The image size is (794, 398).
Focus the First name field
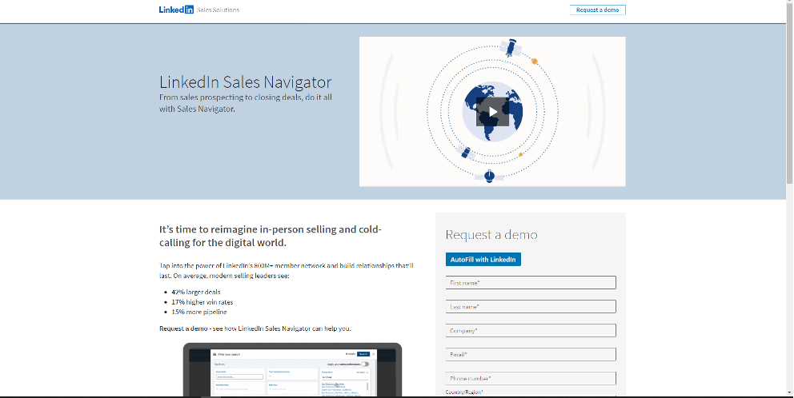[x=531, y=283]
